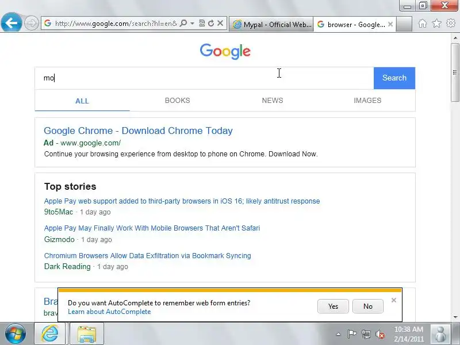Go back with the blue back arrow
The image size is (460, 345).
[x=11, y=22]
